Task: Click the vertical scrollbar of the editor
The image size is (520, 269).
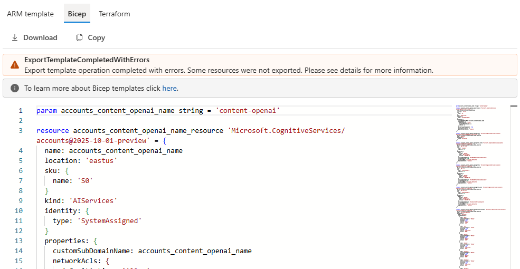Action: pos(514,187)
